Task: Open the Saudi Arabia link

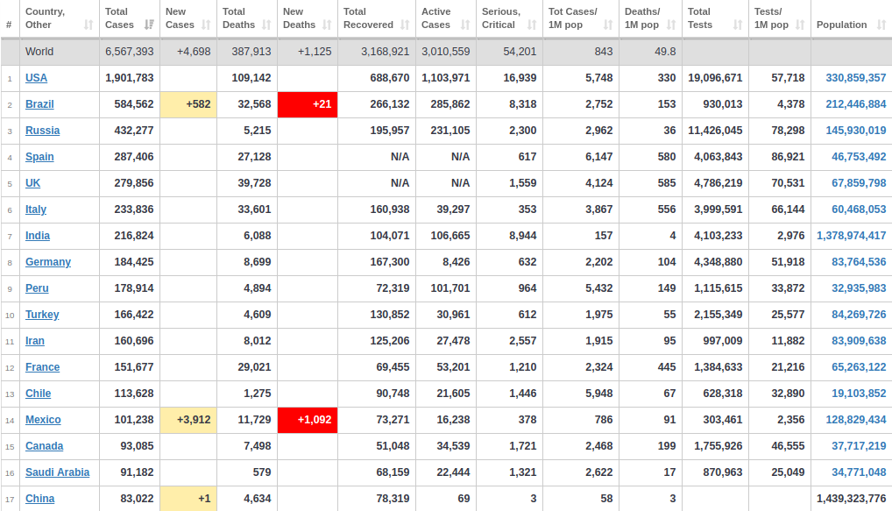Action: pyautogui.click(x=58, y=472)
